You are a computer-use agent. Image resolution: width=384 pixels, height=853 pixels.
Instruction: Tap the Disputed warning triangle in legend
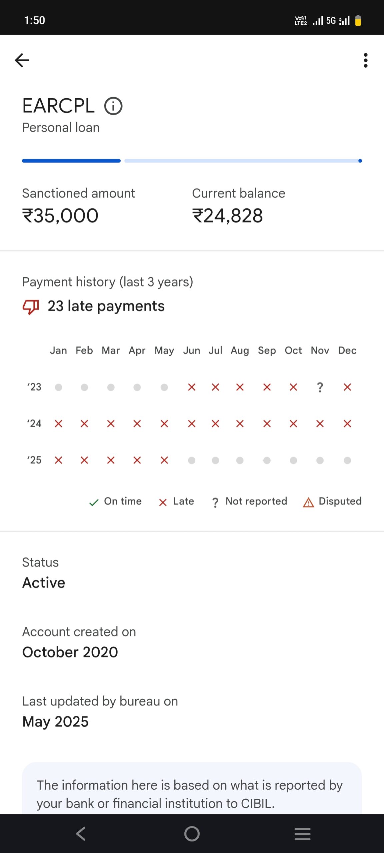pyautogui.click(x=309, y=502)
